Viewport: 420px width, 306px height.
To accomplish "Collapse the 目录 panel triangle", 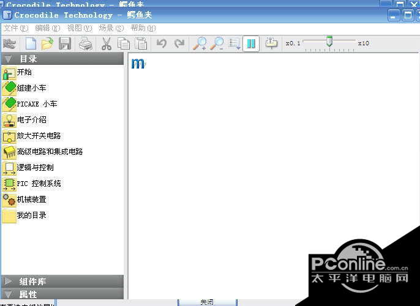I will click(9, 59).
